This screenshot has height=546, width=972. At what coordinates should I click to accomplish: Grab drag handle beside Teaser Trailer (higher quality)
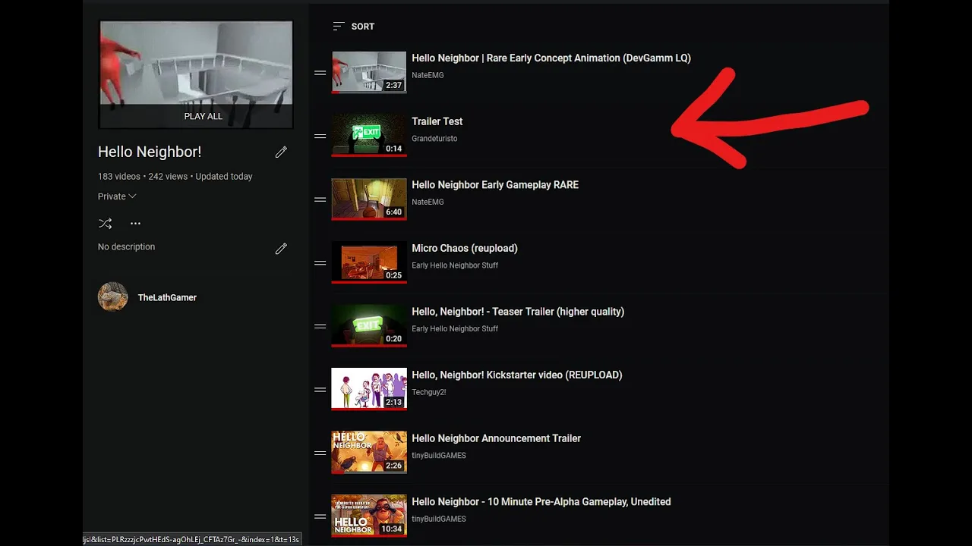[320, 326]
